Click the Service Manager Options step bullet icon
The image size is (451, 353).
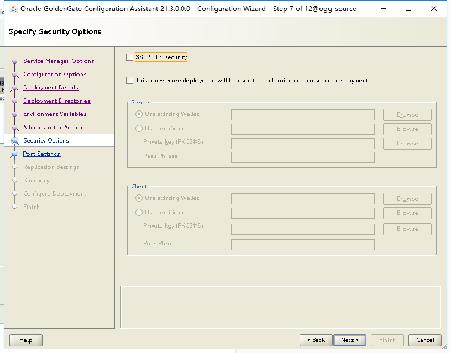pyautogui.click(x=15, y=61)
